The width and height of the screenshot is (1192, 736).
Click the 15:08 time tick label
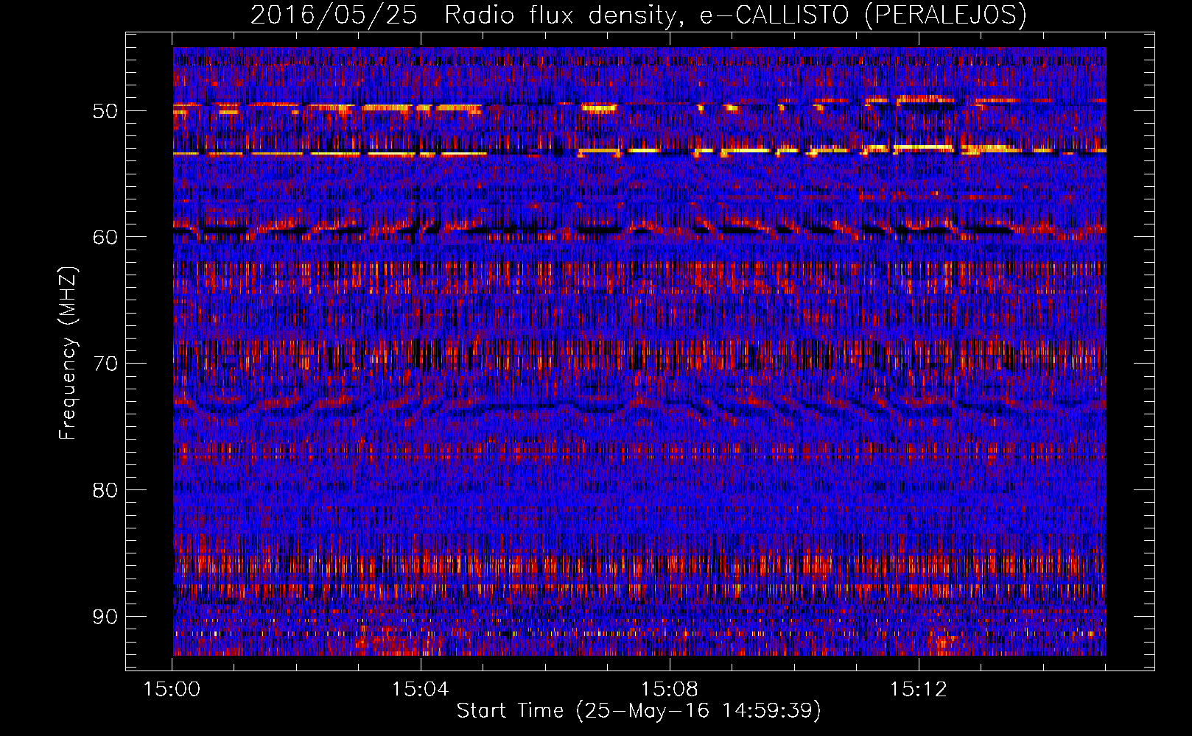[670, 690]
